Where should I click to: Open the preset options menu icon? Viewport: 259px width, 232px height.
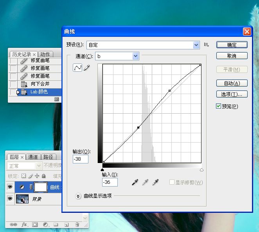206,45
